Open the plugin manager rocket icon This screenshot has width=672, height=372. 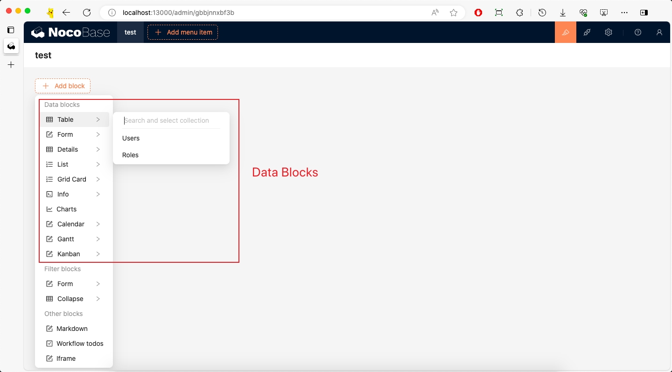(587, 32)
